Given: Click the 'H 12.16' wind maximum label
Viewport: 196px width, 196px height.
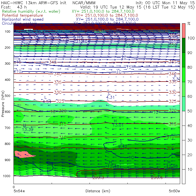Looking at the screenshot, I should 172,164.
